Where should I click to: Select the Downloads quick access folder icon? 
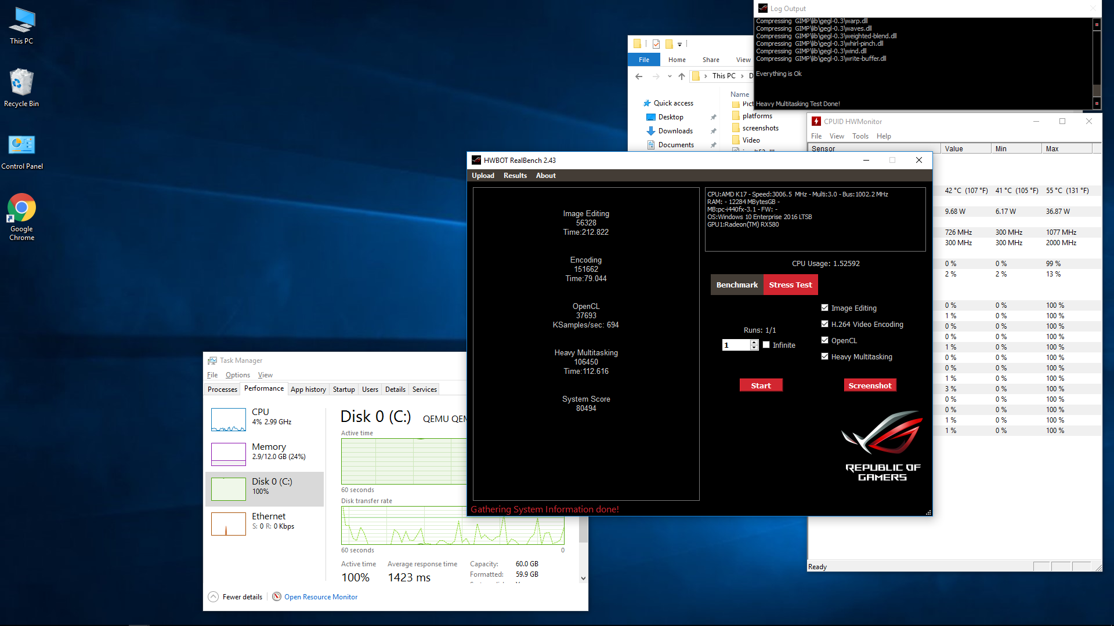[651, 131]
